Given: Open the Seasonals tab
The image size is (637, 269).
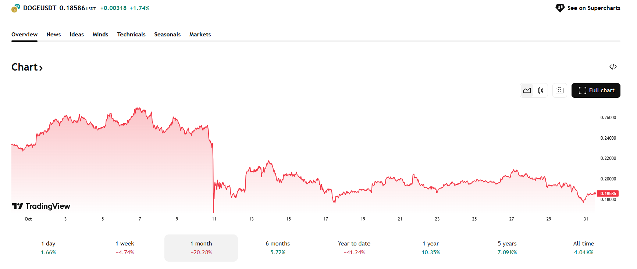Looking at the screenshot, I should [x=167, y=35].
